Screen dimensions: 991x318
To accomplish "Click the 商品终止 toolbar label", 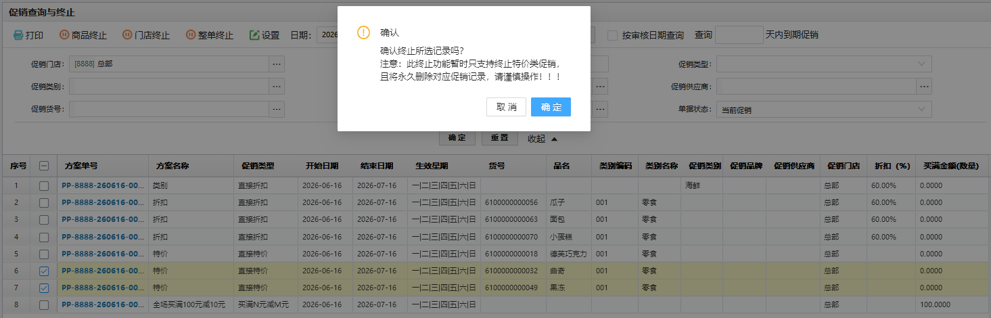I will [x=89, y=35].
